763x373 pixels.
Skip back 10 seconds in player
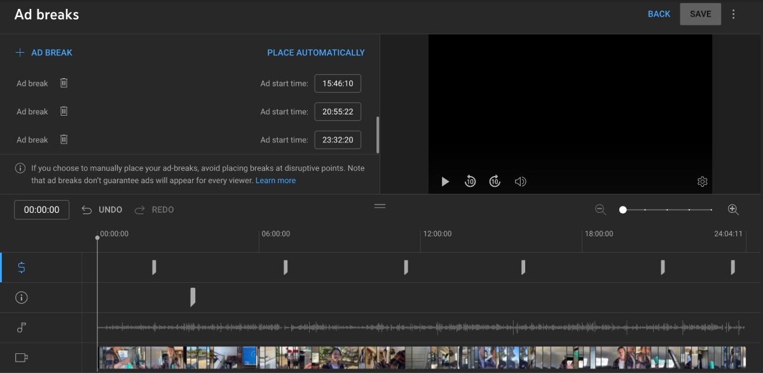(x=470, y=181)
